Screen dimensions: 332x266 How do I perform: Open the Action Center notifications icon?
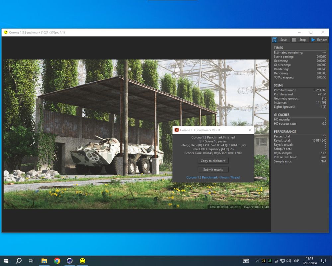pyautogui.click(x=323, y=261)
